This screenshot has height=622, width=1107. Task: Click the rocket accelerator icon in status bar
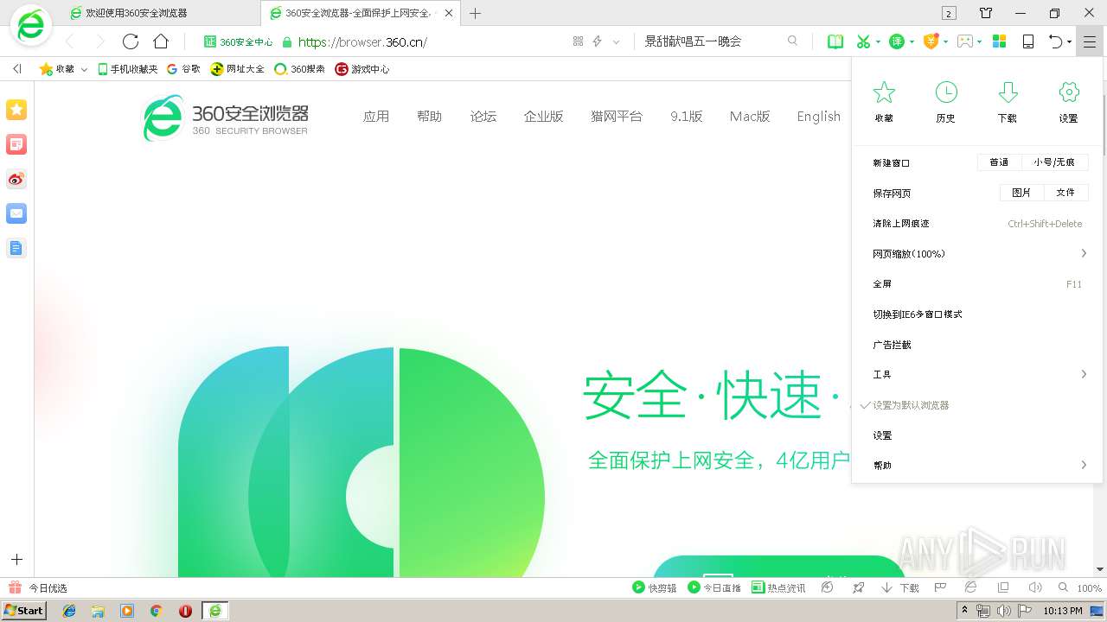[x=858, y=587]
